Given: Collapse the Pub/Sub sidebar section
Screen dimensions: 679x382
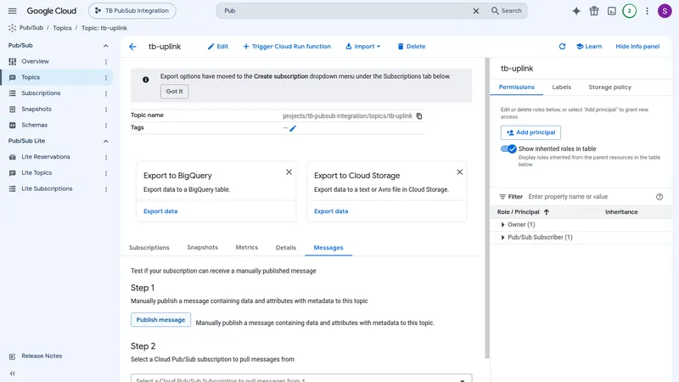Looking at the screenshot, I should [105, 46].
